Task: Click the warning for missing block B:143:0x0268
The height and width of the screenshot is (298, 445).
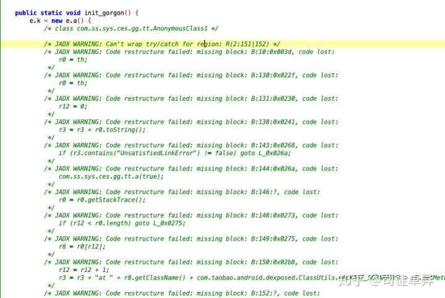Action: pyautogui.click(x=191, y=145)
